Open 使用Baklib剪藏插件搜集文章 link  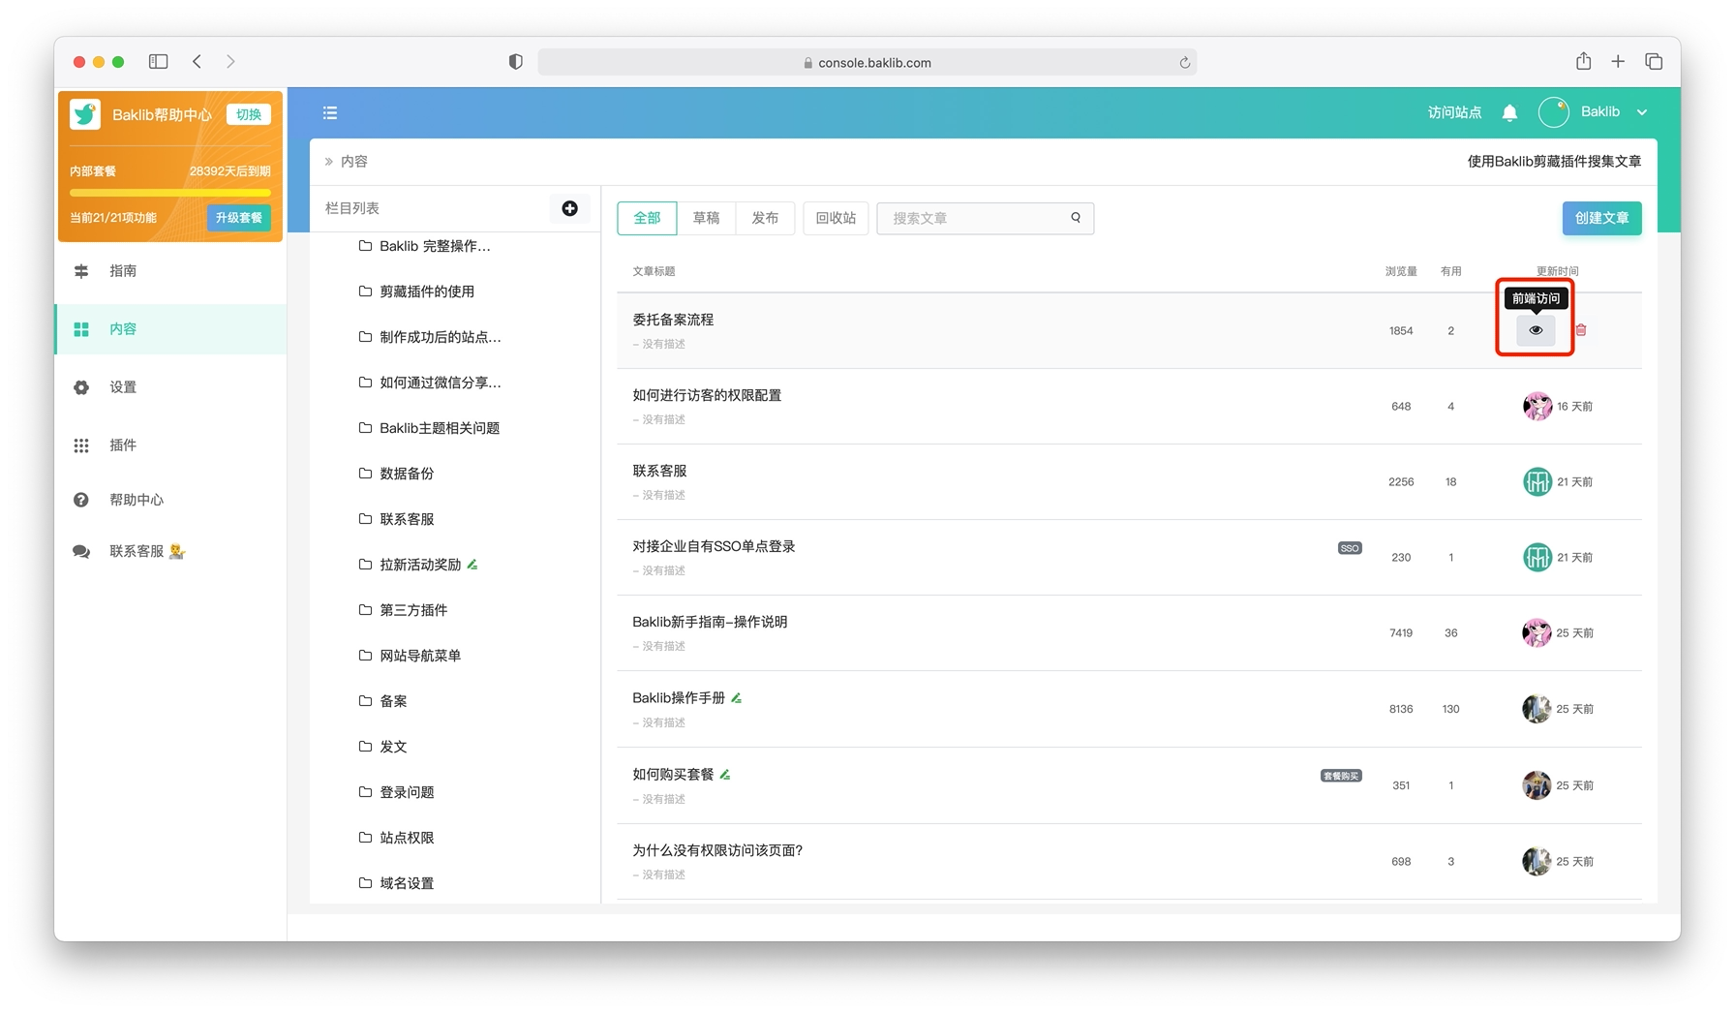1554,162
